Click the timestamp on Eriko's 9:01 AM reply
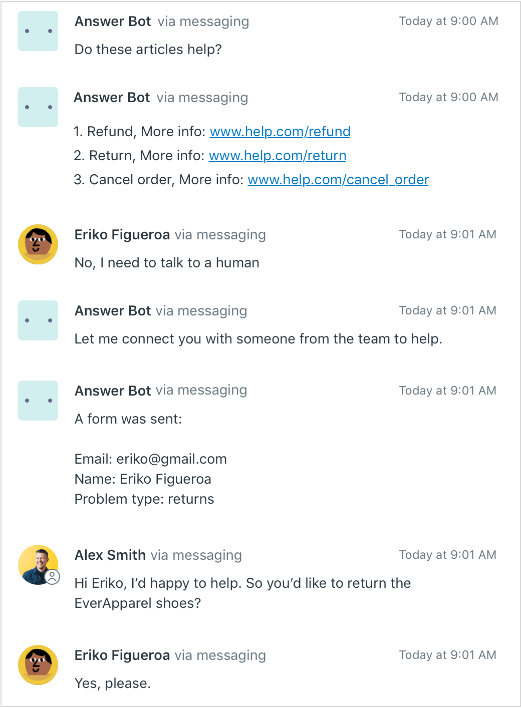 click(447, 234)
